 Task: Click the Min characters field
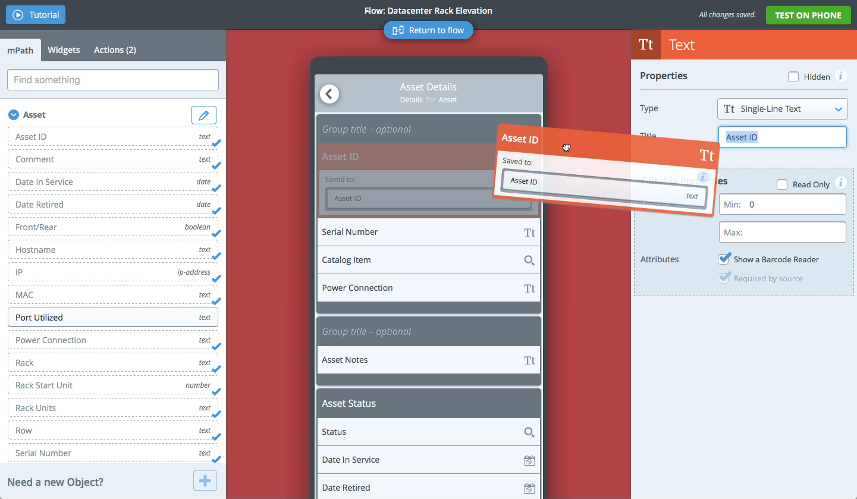coord(783,205)
